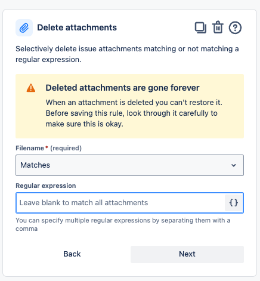The image size is (260, 281).
Task: Click the paperclip attachment icon
Action: 24,27
